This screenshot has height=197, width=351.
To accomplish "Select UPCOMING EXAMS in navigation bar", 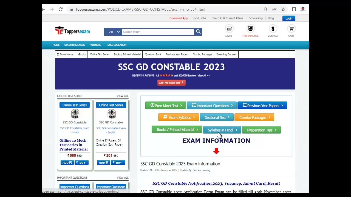I will click(x=75, y=45).
